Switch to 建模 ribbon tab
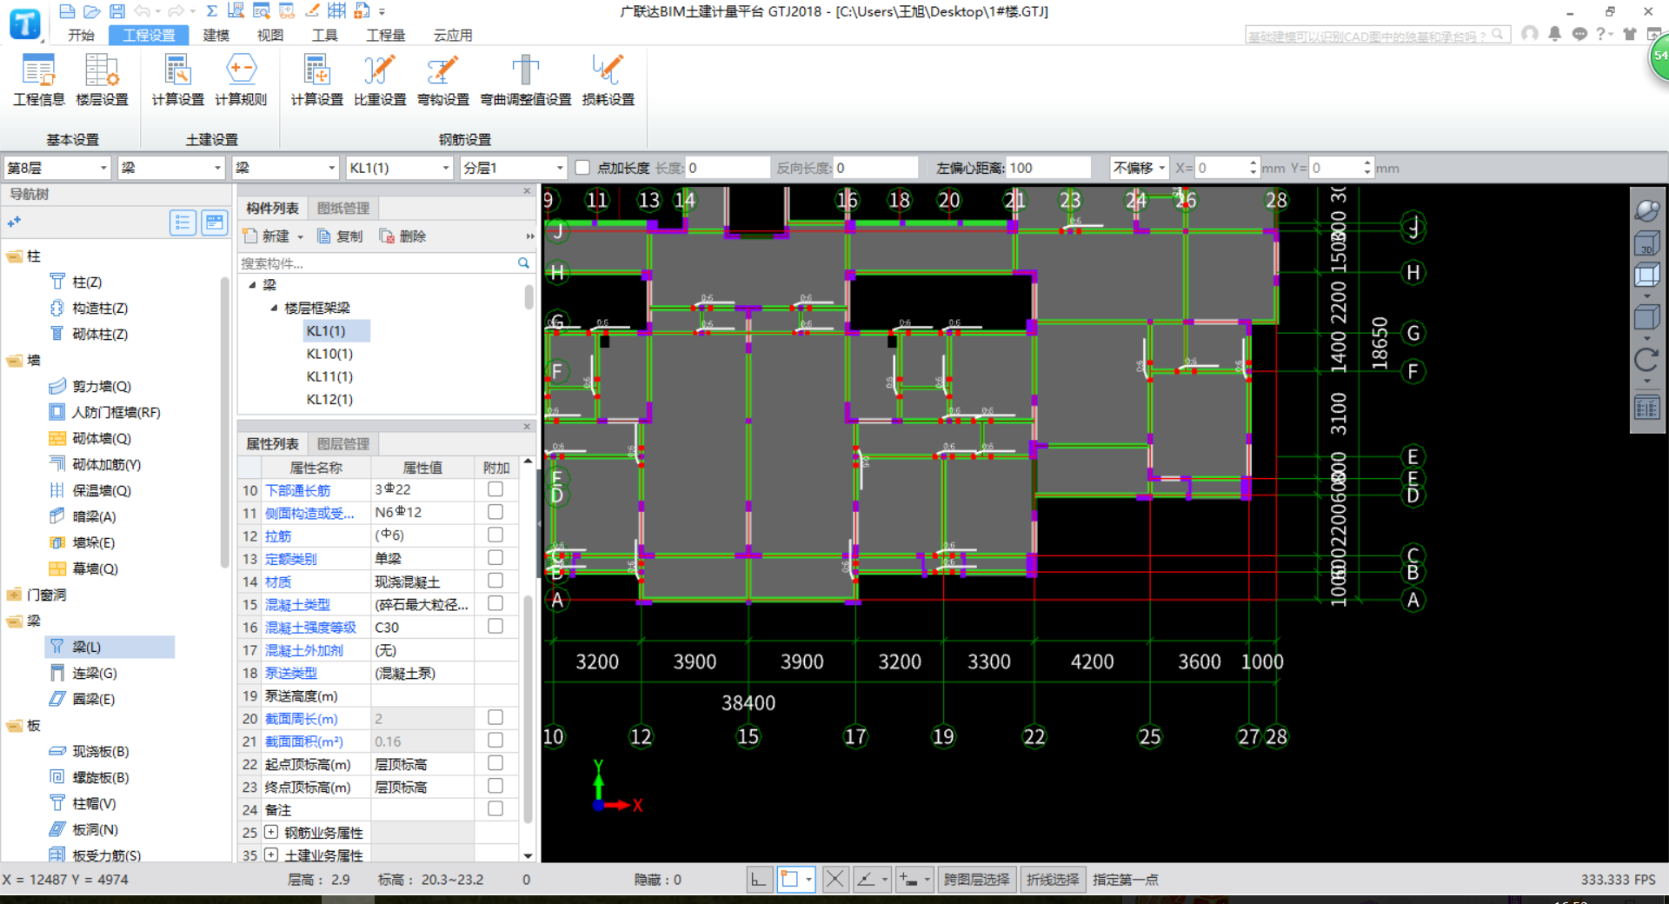 coord(216,35)
